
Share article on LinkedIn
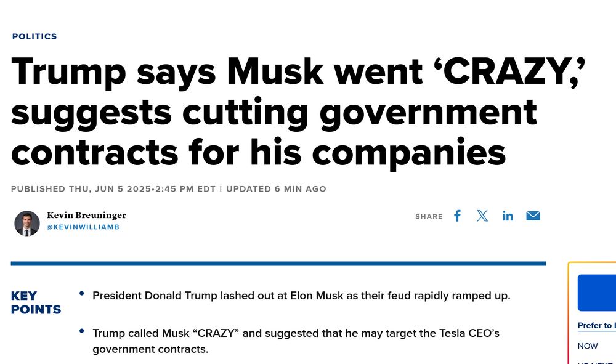click(508, 216)
